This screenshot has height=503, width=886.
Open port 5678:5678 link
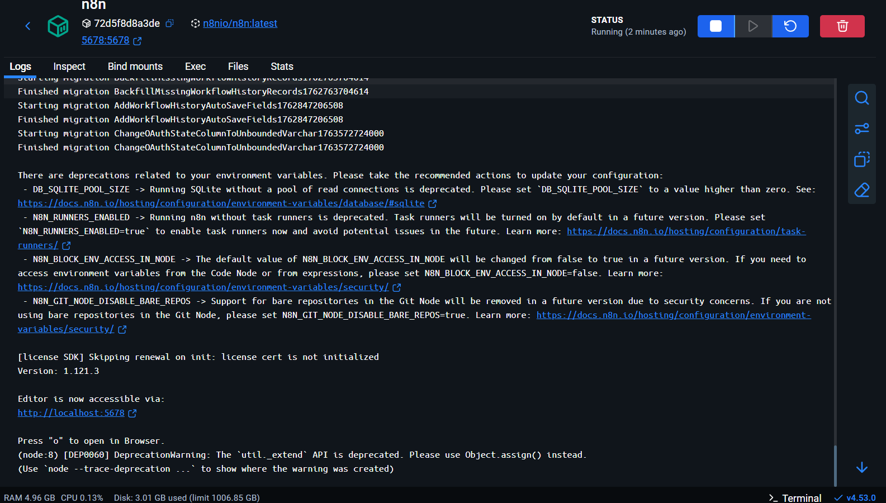(106, 40)
